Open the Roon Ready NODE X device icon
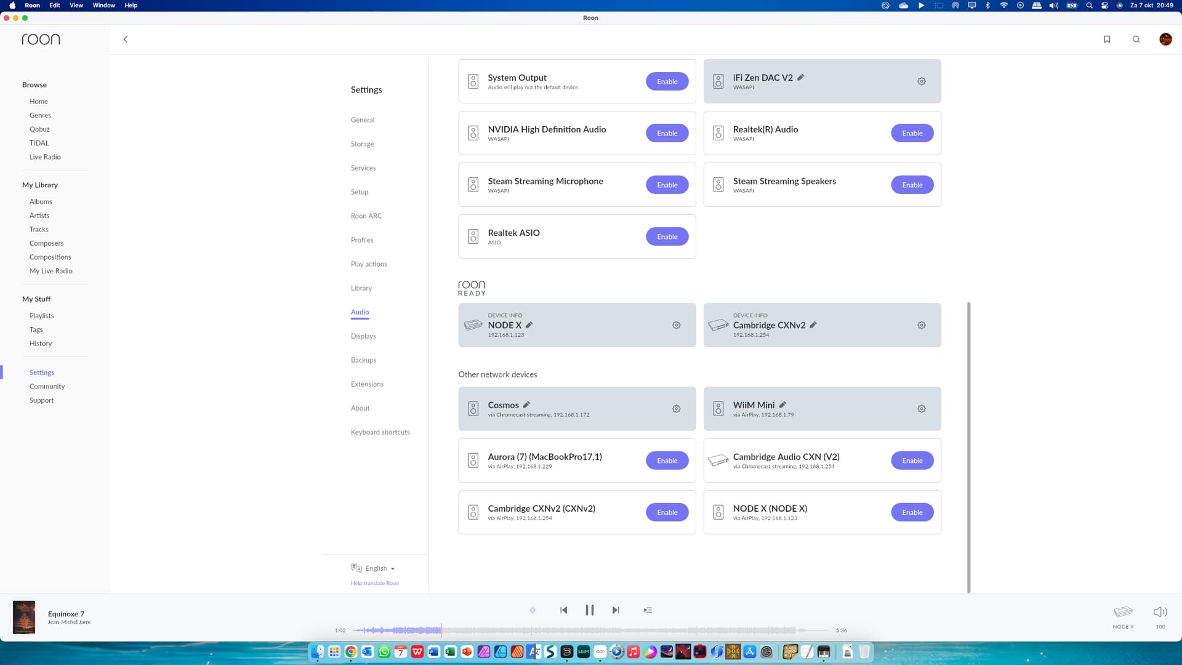The height and width of the screenshot is (665, 1182). [473, 325]
